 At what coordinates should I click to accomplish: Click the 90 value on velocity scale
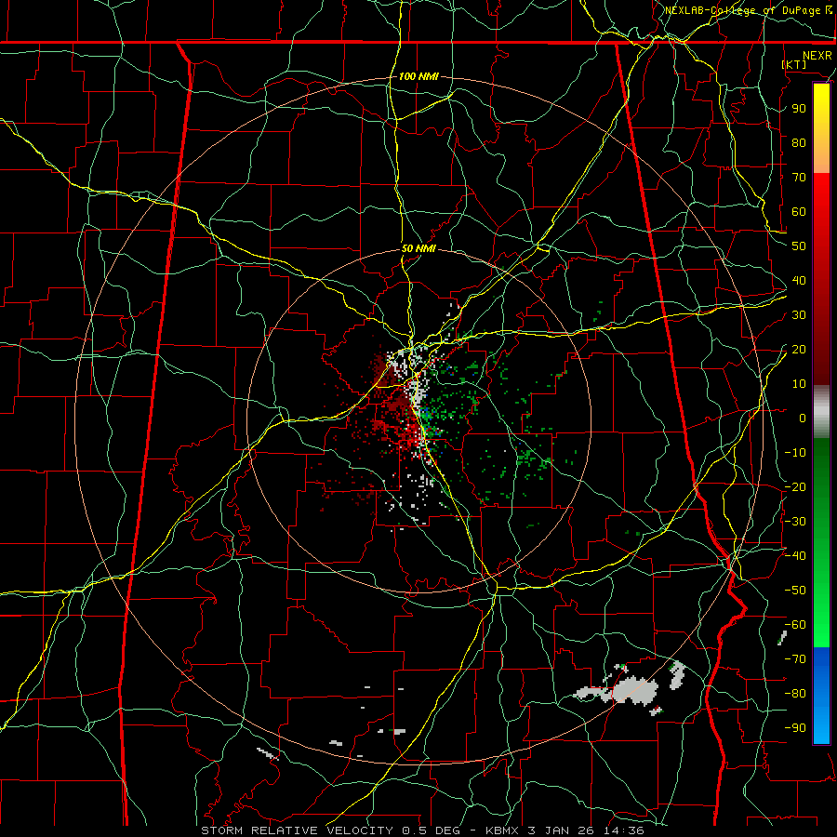point(799,109)
